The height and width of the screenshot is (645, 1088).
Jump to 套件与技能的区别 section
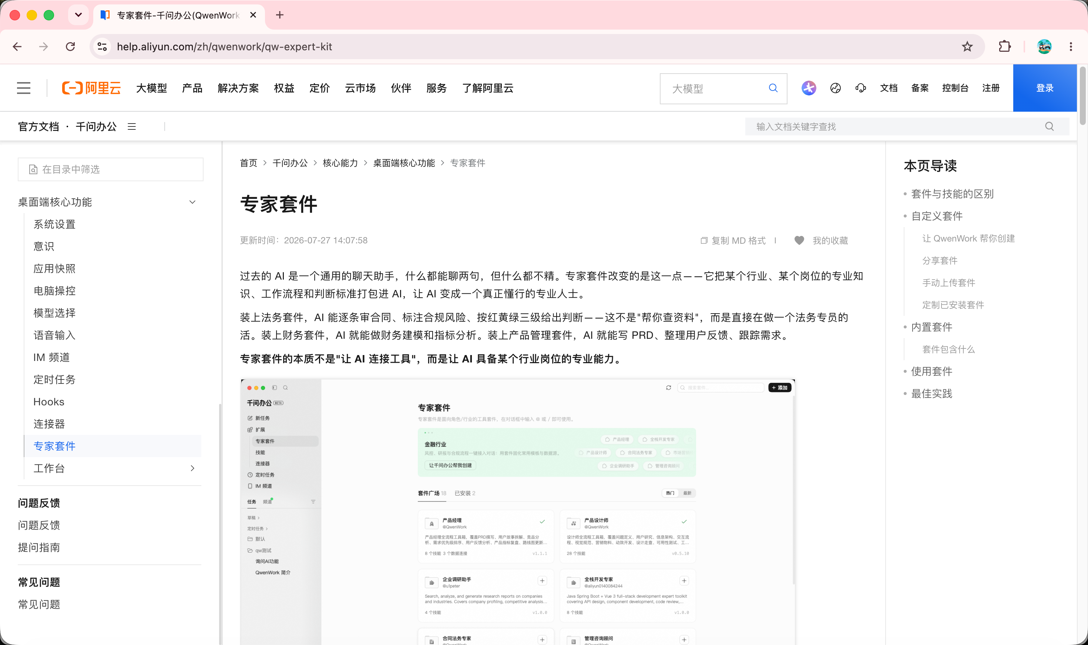(x=952, y=194)
